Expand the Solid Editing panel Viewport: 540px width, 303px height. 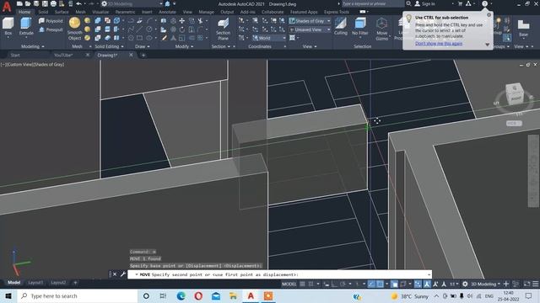(x=109, y=46)
